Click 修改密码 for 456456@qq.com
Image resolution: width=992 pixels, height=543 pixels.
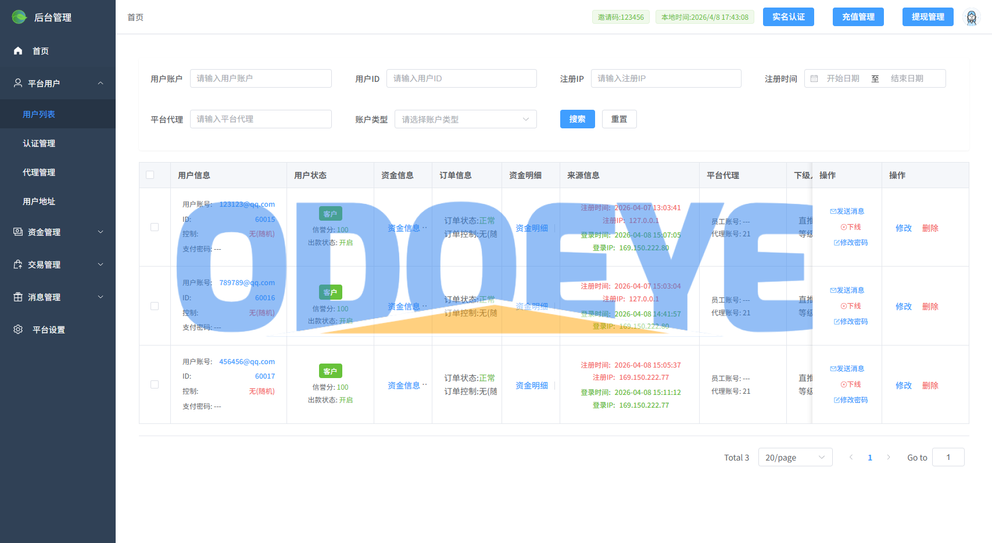point(851,400)
